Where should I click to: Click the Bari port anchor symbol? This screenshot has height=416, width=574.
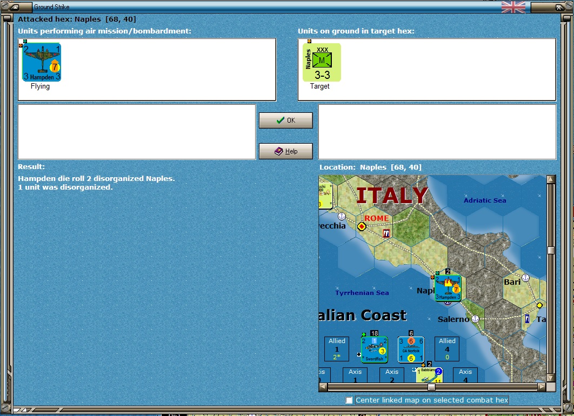coord(526,278)
